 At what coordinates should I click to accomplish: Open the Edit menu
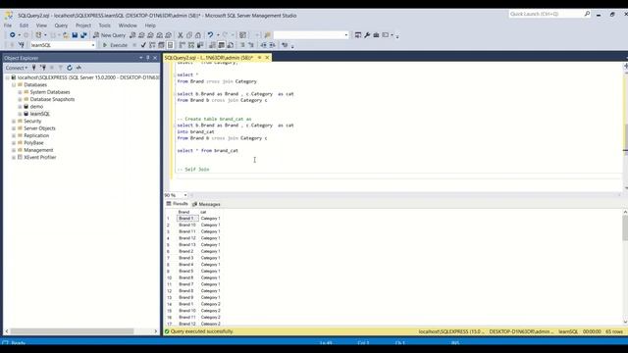pos(24,25)
